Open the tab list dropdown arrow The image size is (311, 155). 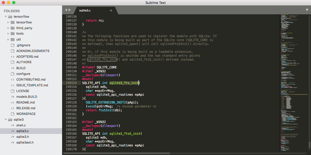point(307,10)
